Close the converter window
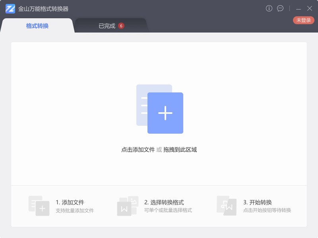The image size is (318, 238). pyautogui.click(x=310, y=8)
